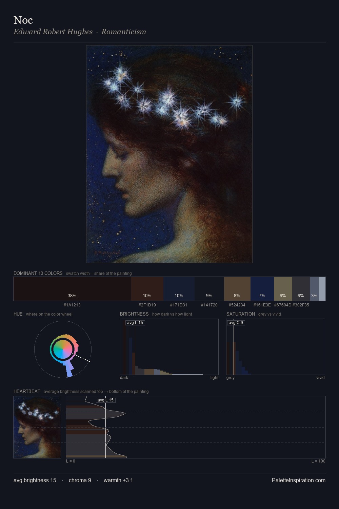This screenshot has width=339, height=509.
Task: Open the PaletteInspiration.com link
Action: tap(299, 480)
